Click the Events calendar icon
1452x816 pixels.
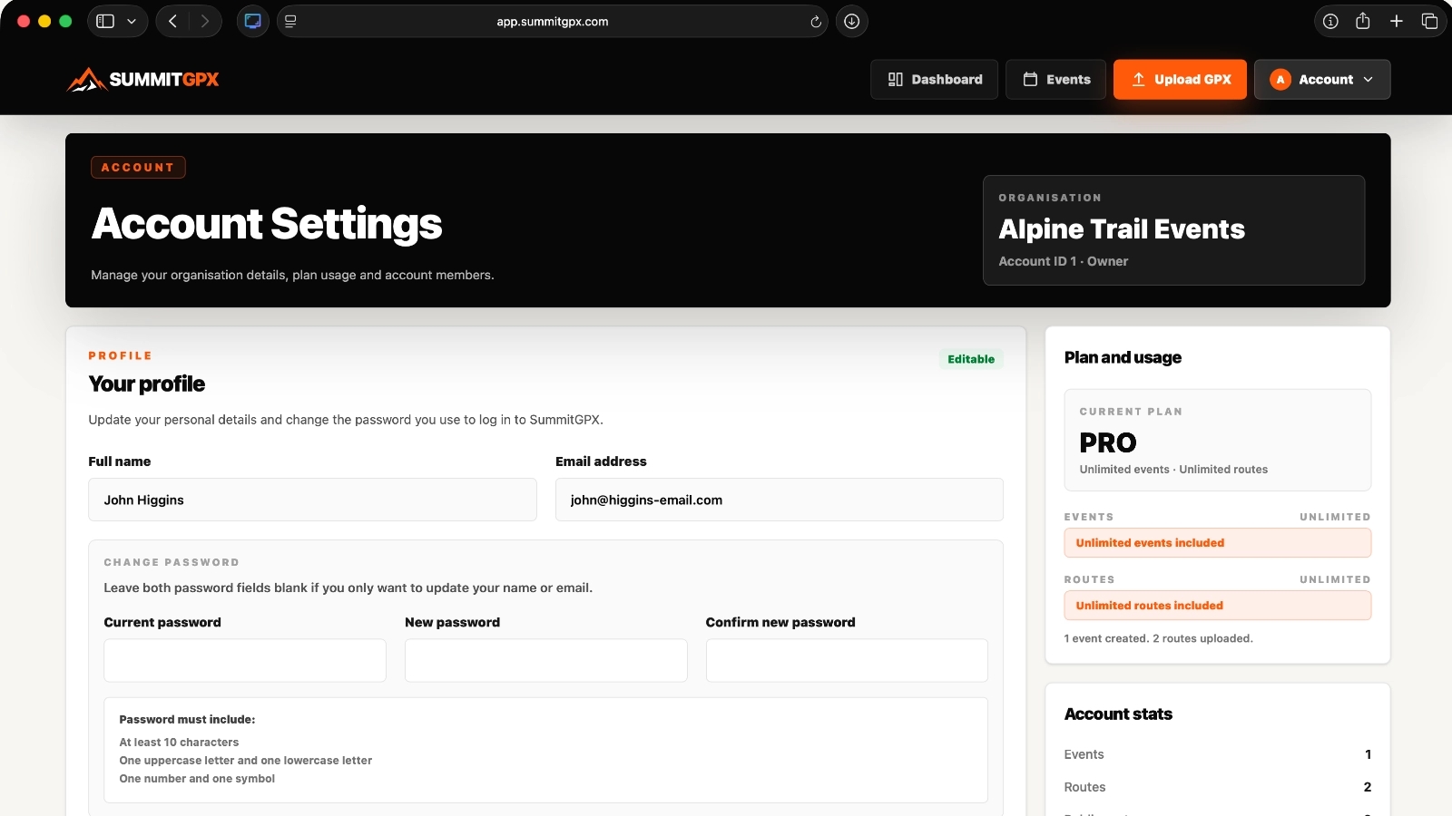(1030, 80)
